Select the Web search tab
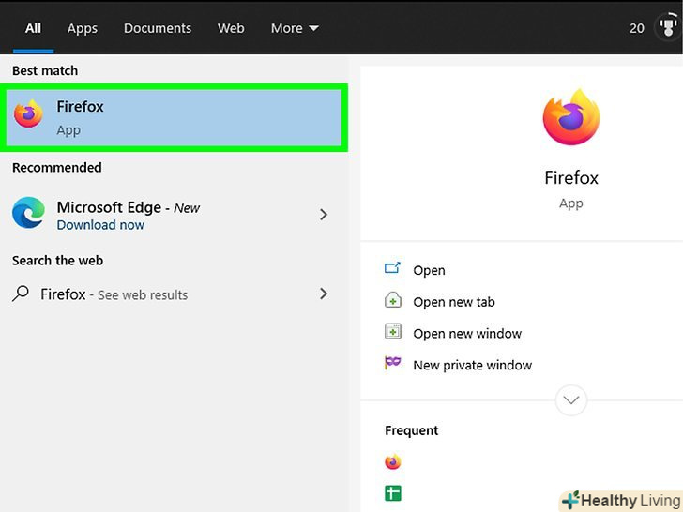Image resolution: width=683 pixels, height=512 pixels. 231,28
